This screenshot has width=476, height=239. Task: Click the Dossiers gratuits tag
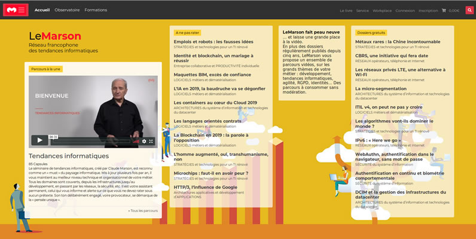[371, 33]
